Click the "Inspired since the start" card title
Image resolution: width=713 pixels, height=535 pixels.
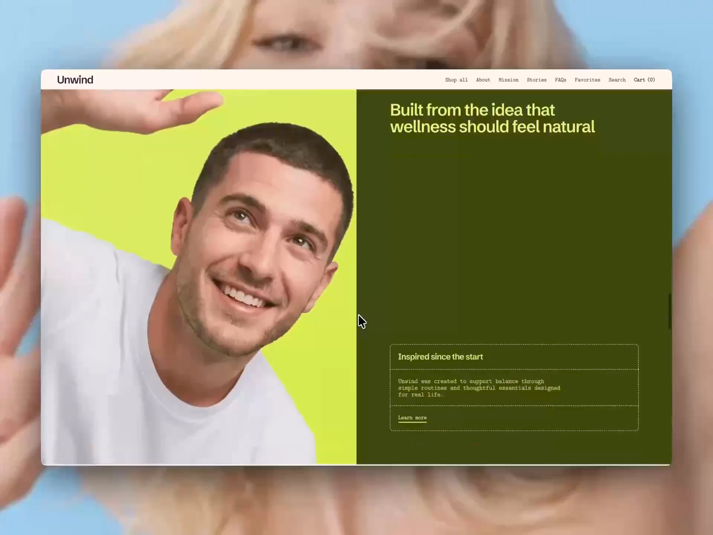pyautogui.click(x=440, y=357)
